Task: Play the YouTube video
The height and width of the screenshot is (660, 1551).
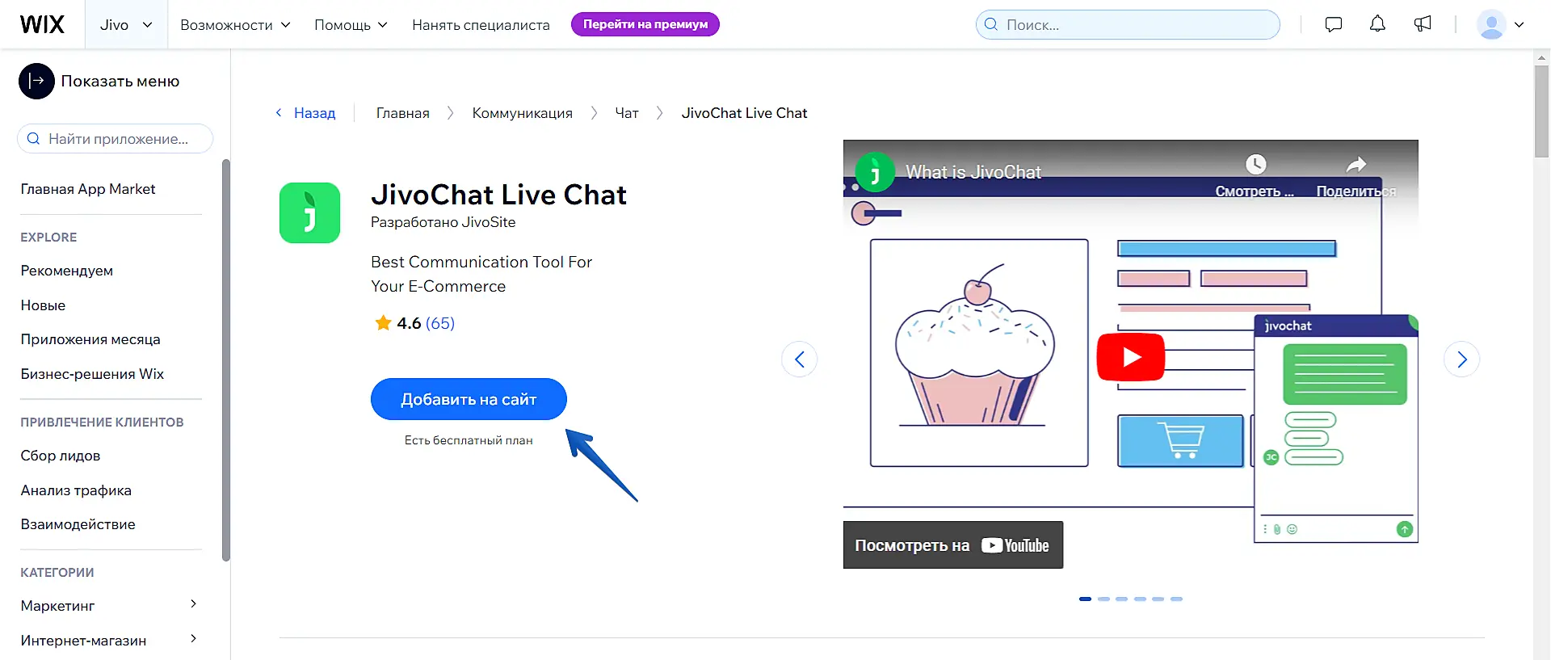Action: [1130, 356]
